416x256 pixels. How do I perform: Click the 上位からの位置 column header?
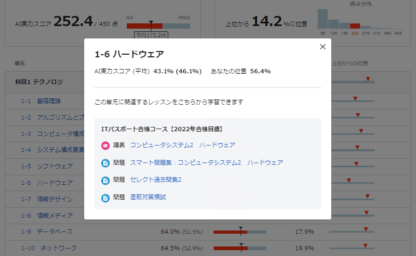point(350,64)
